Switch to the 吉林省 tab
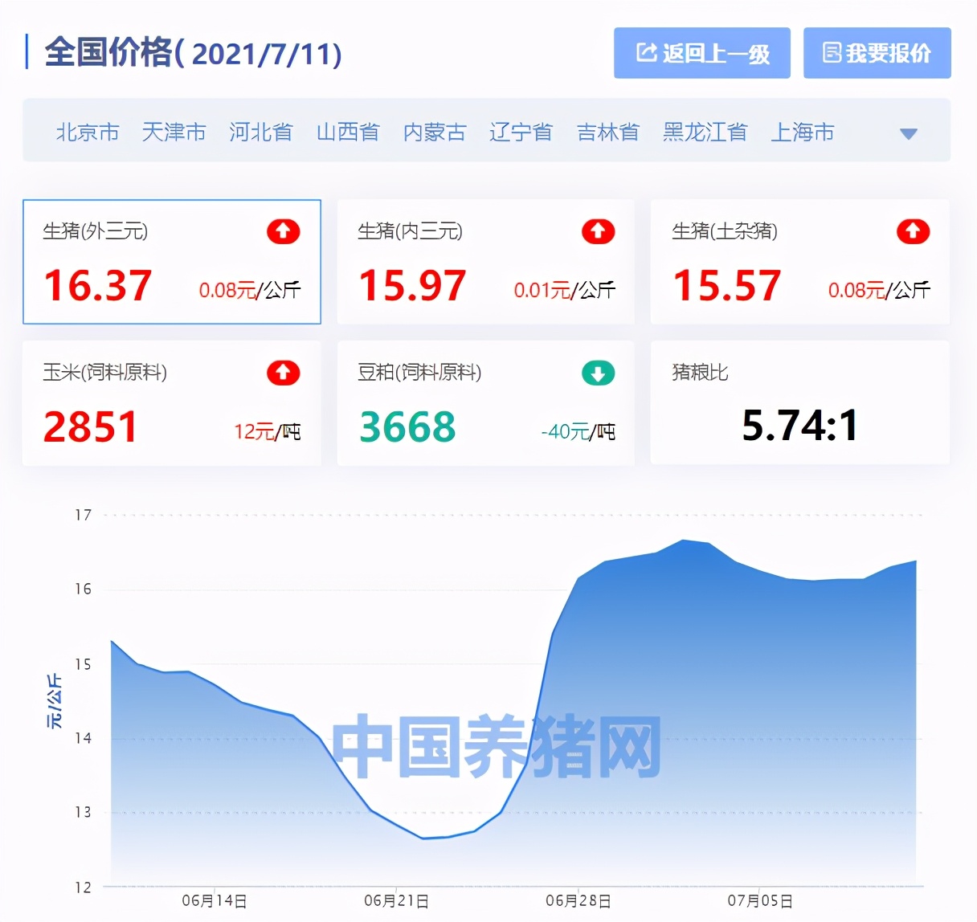Viewport: 977px width, 922px height. pyautogui.click(x=607, y=133)
